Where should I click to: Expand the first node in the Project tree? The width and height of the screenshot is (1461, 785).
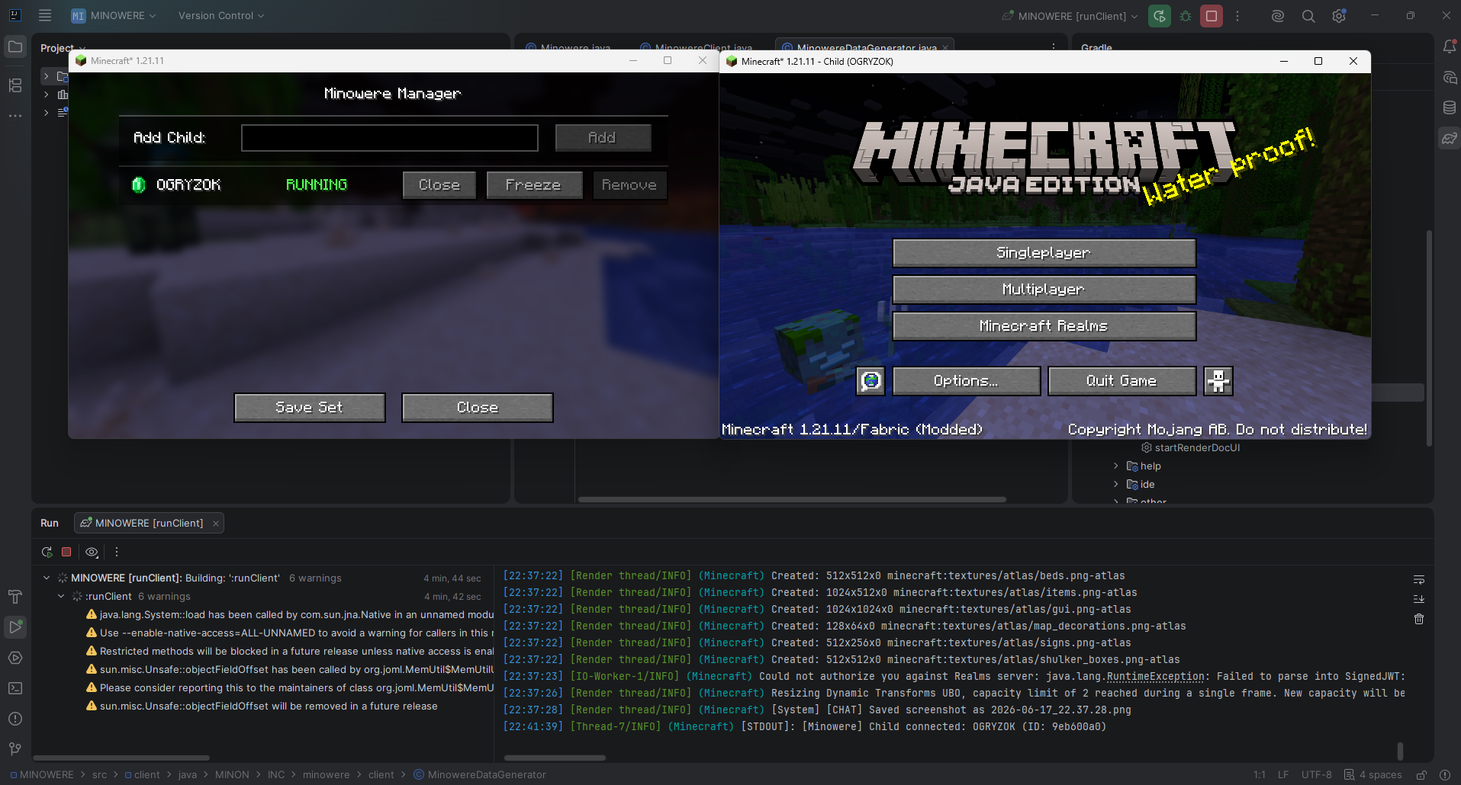click(47, 76)
